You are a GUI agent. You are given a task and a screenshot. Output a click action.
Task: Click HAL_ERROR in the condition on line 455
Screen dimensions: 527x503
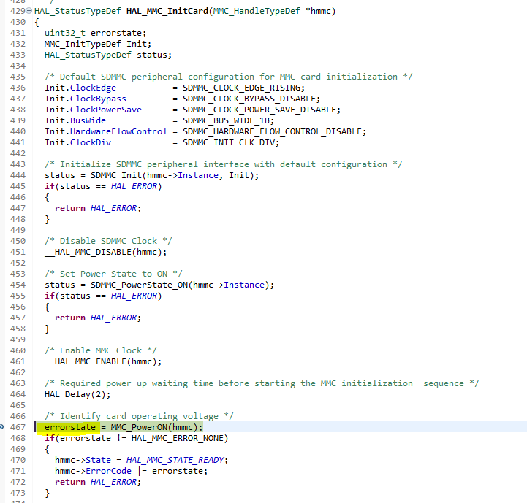pos(134,296)
